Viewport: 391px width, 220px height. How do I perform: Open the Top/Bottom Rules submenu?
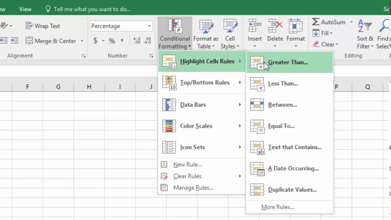tap(202, 82)
